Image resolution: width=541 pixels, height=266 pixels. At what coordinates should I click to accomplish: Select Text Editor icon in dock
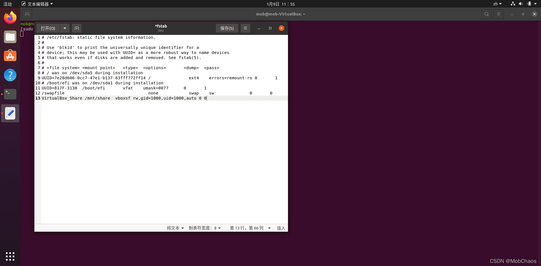pos(10,113)
